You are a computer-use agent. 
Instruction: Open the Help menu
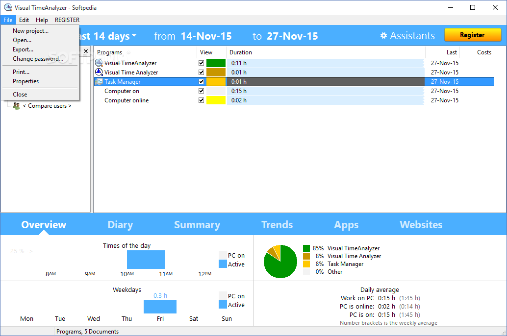coord(42,20)
